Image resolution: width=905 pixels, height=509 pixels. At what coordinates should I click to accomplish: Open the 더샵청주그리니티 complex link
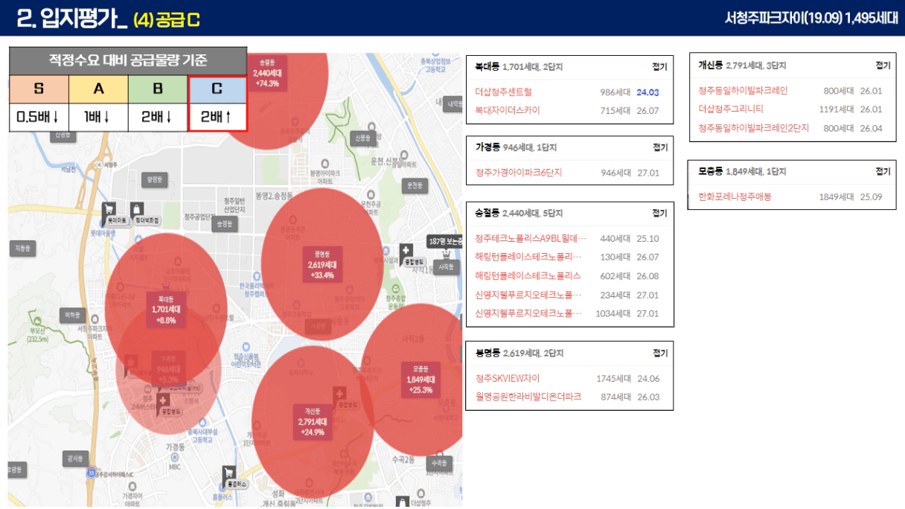(731, 109)
